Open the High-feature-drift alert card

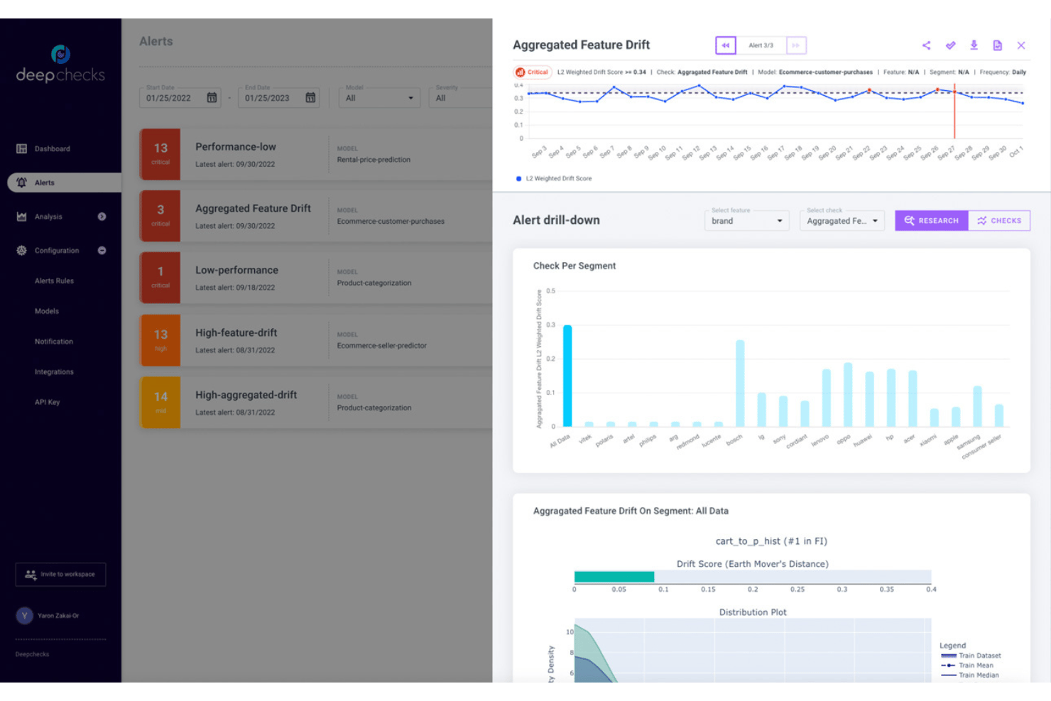316,340
